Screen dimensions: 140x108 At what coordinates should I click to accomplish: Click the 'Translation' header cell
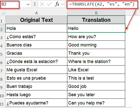click(x=96, y=20)
